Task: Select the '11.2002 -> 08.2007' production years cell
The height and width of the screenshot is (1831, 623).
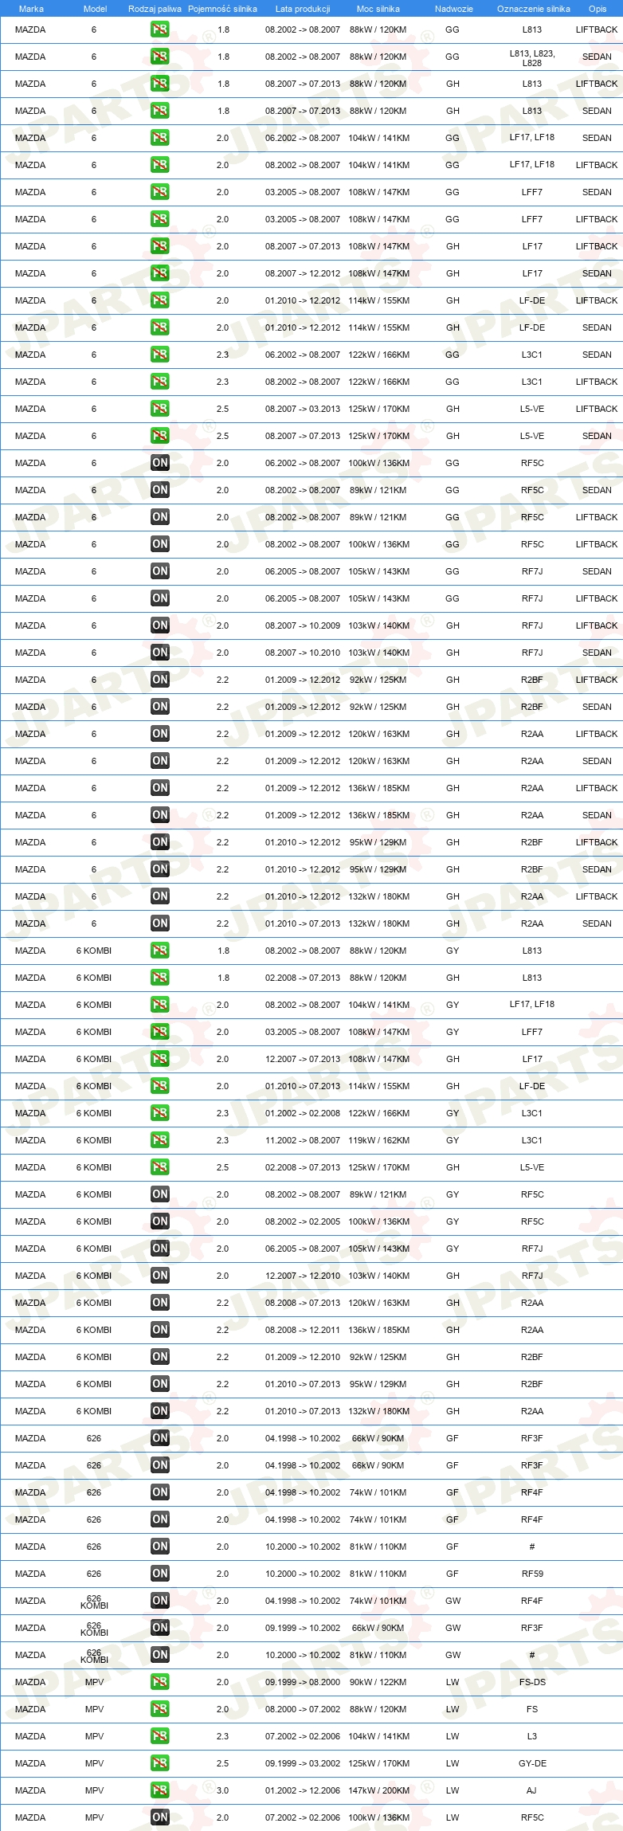Action: [303, 1140]
